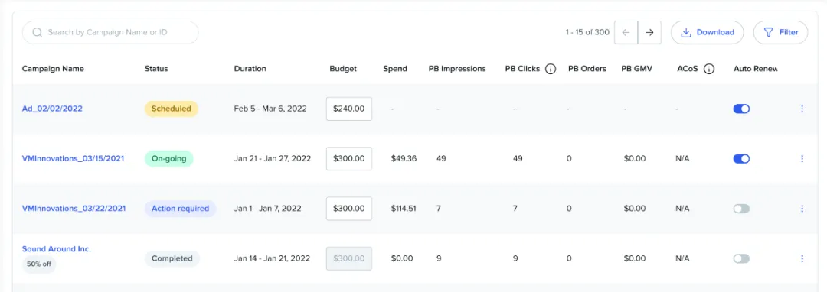Click the Jan 14 - Jan 21, 2022 duration

273,258
